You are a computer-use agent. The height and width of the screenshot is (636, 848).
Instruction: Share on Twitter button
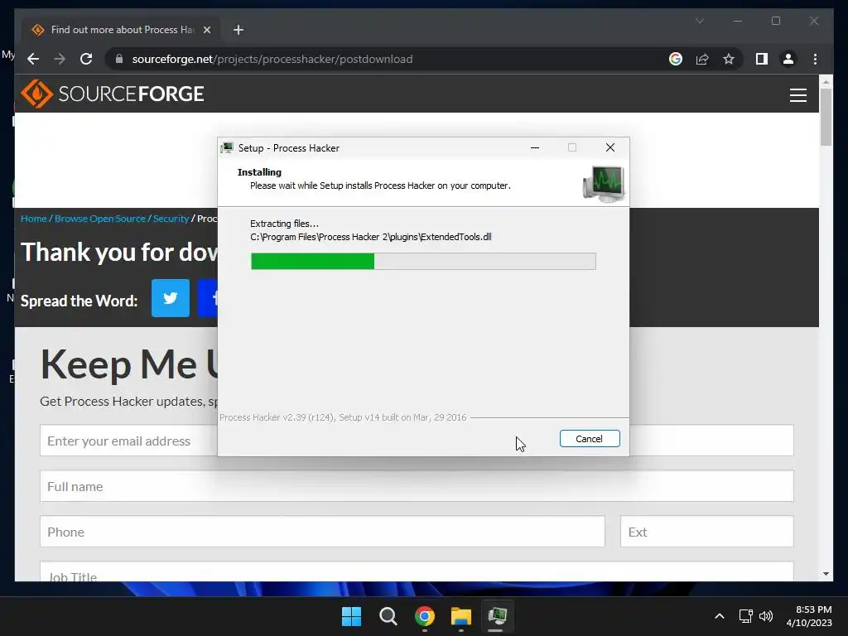pos(171,298)
